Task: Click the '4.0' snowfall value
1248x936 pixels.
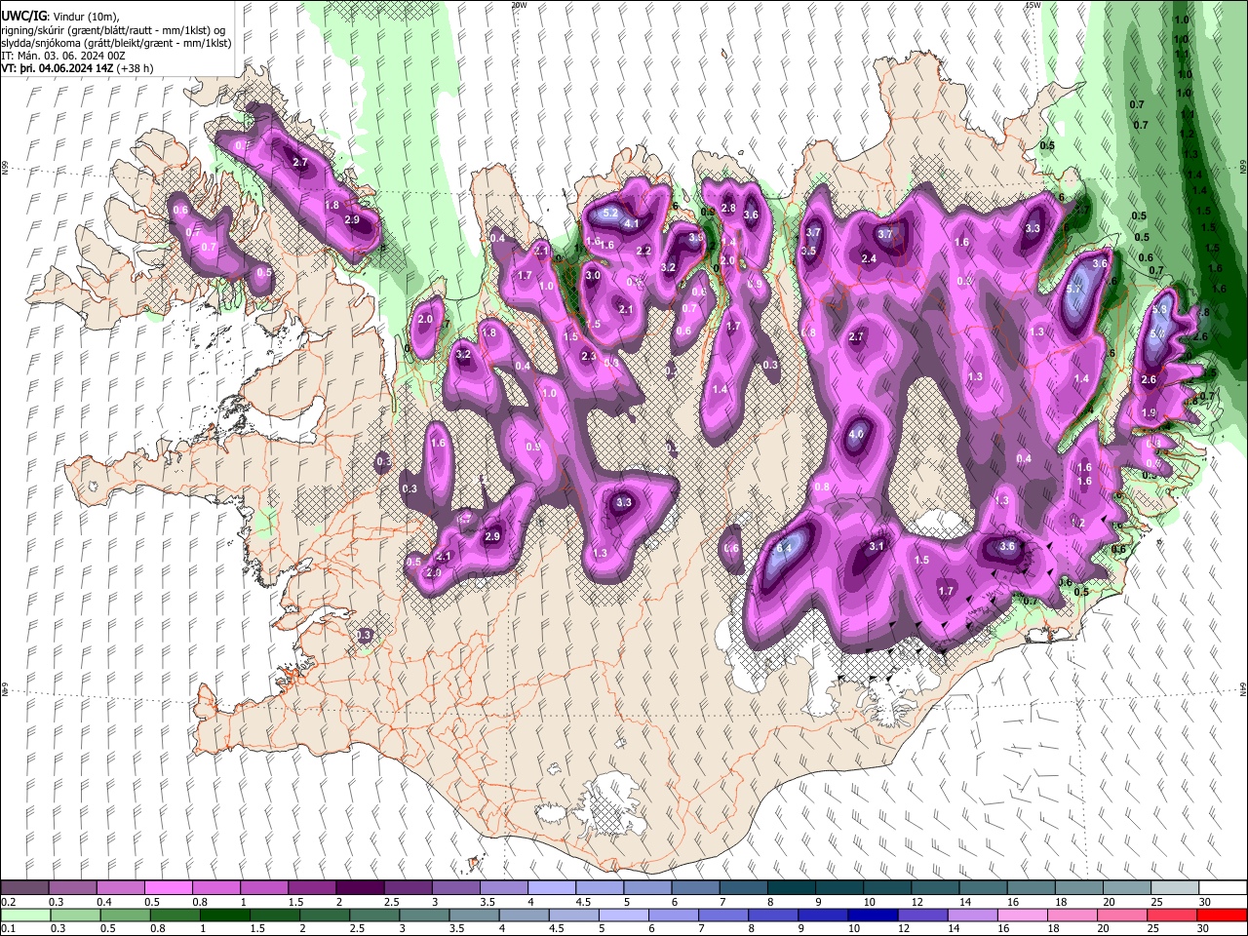Action: point(857,434)
